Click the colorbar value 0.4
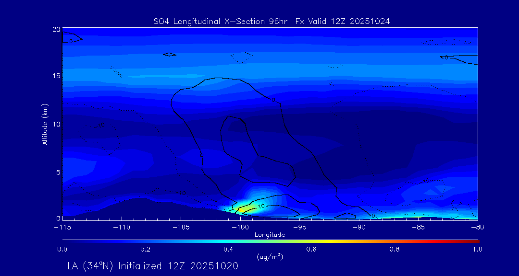 (x=228, y=249)
